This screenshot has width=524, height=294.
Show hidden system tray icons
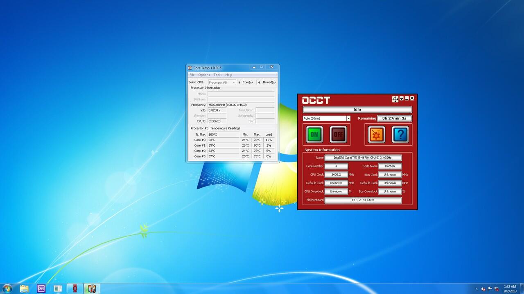477,289
